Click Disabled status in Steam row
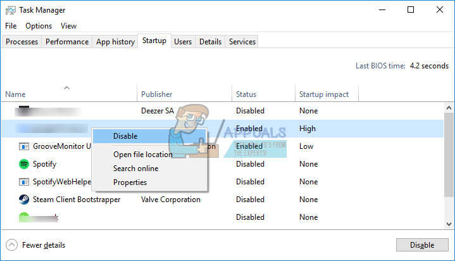 pyautogui.click(x=250, y=200)
